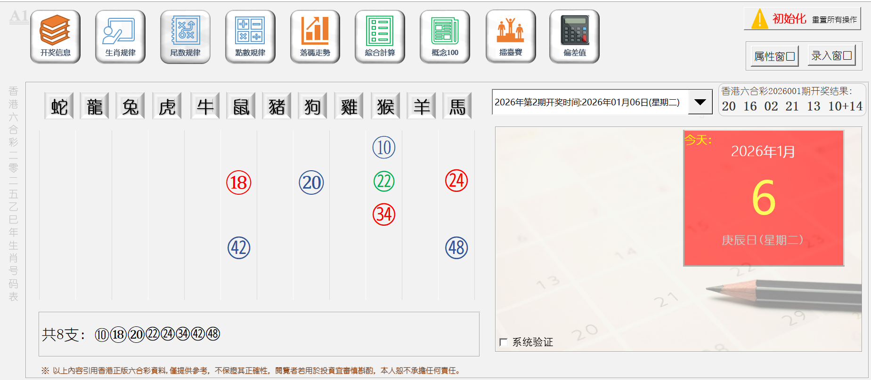Viewport: 871px width, 380px height.
Task: Click the 初始化 reset all button
Action: tap(802, 19)
